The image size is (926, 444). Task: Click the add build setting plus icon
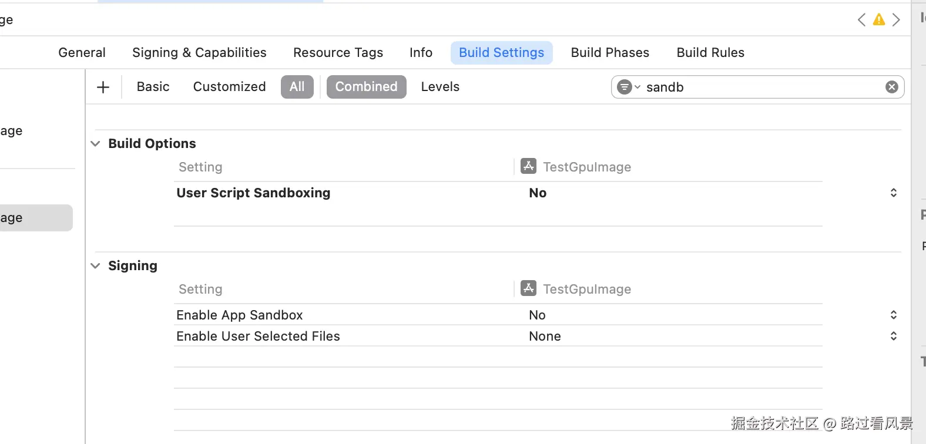point(103,87)
